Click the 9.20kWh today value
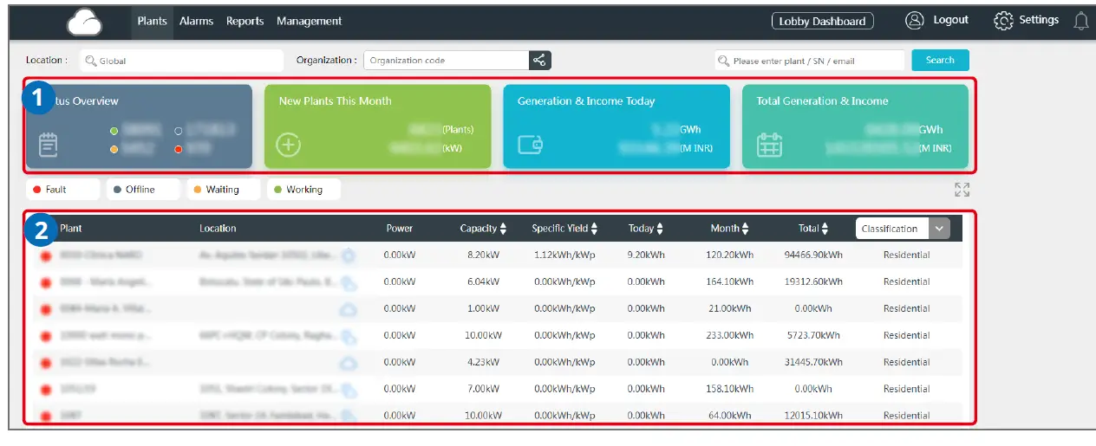Screen dimensions: 1096x446 pyautogui.click(x=646, y=255)
